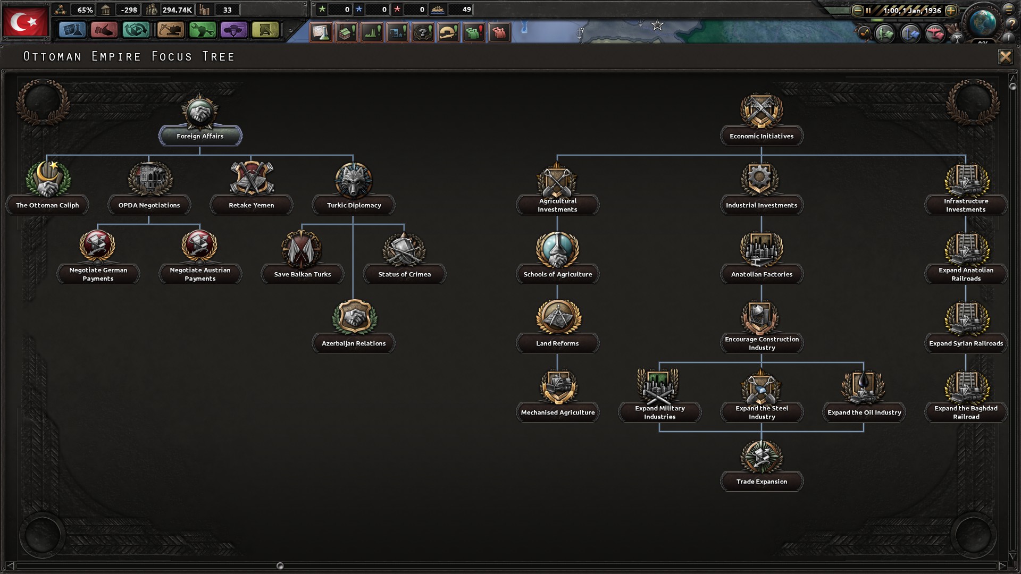Open the Diplomacy tab button

(x=104, y=30)
